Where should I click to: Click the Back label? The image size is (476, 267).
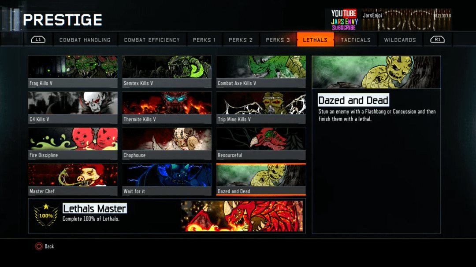pyautogui.click(x=49, y=246)
